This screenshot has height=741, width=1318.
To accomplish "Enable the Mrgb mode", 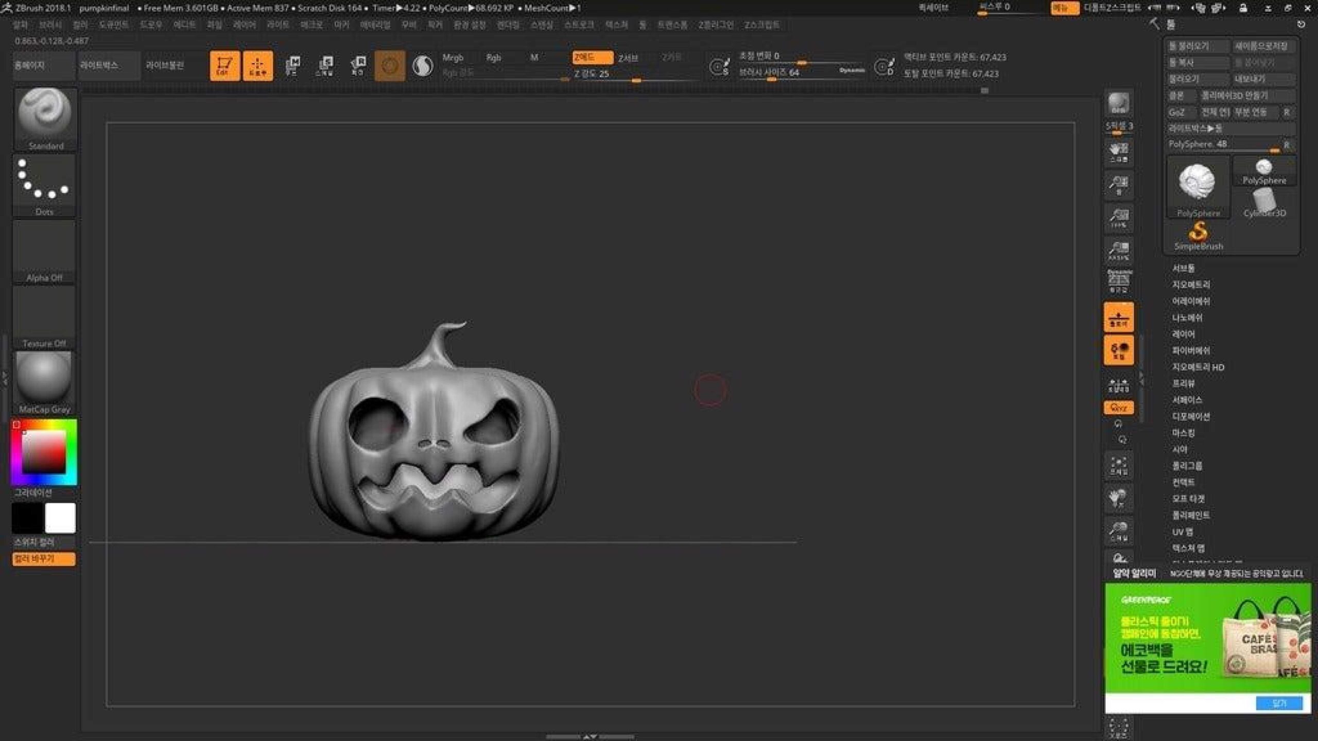I will pos(453,58).
